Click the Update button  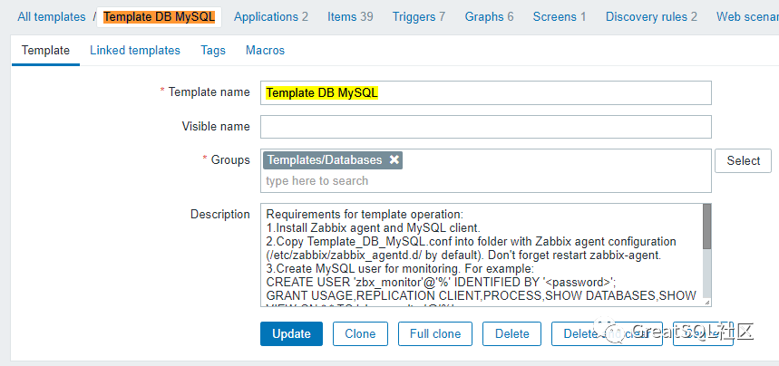pyautogui.click(x=291, y=333)
